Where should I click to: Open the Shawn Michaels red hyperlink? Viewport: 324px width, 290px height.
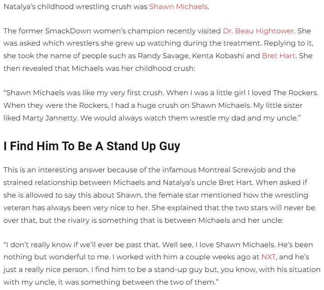pos(178,7)
